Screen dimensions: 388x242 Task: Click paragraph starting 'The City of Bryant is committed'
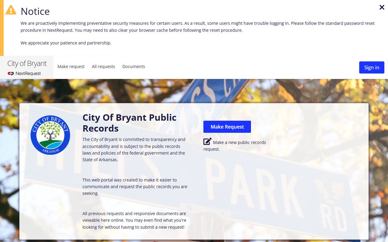click(134, 149)
